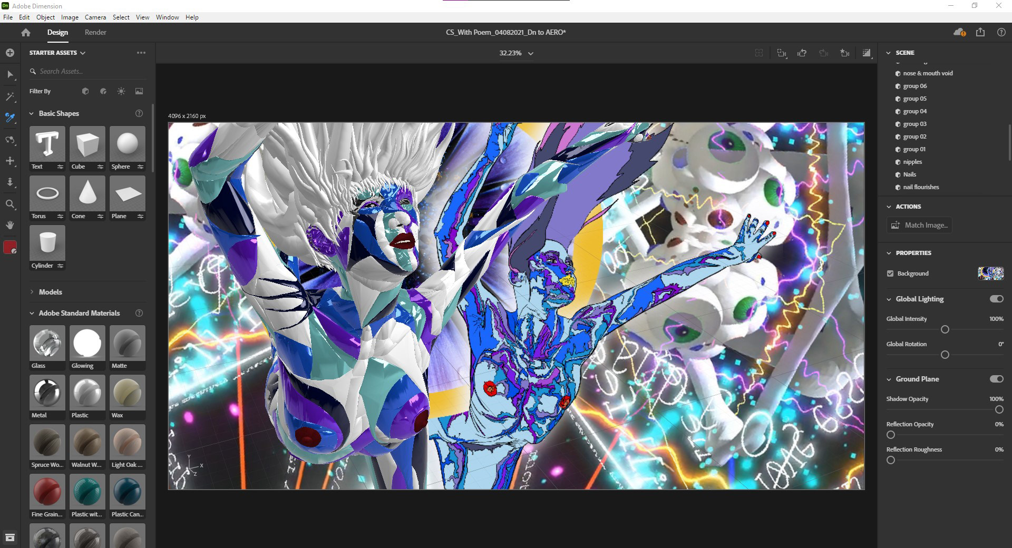Click the Match Image button
The width and height of the screenshot is (1012, 548).
[920, 225]
